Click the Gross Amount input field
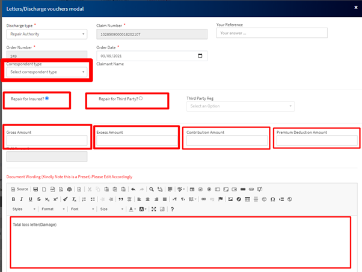Image resolution: width=362 pixels, height=272 pixels. pyautogui.click(x=47, y=141)
